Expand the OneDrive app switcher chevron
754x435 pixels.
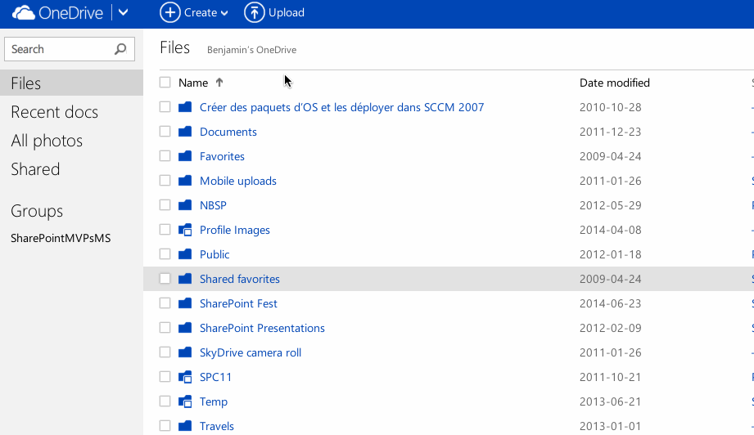123,12
